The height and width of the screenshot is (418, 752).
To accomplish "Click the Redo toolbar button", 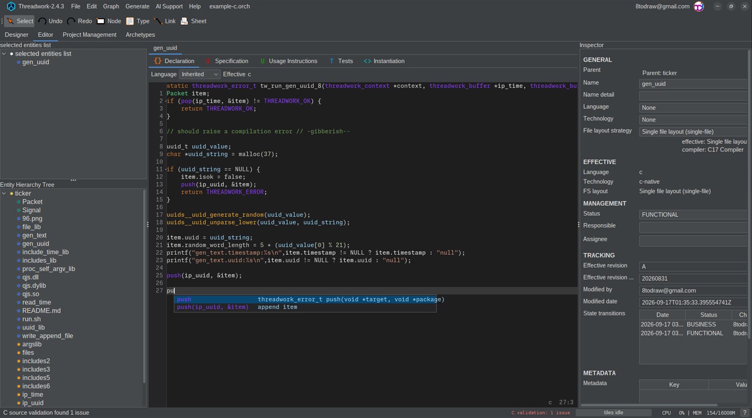I will (80, 21).
